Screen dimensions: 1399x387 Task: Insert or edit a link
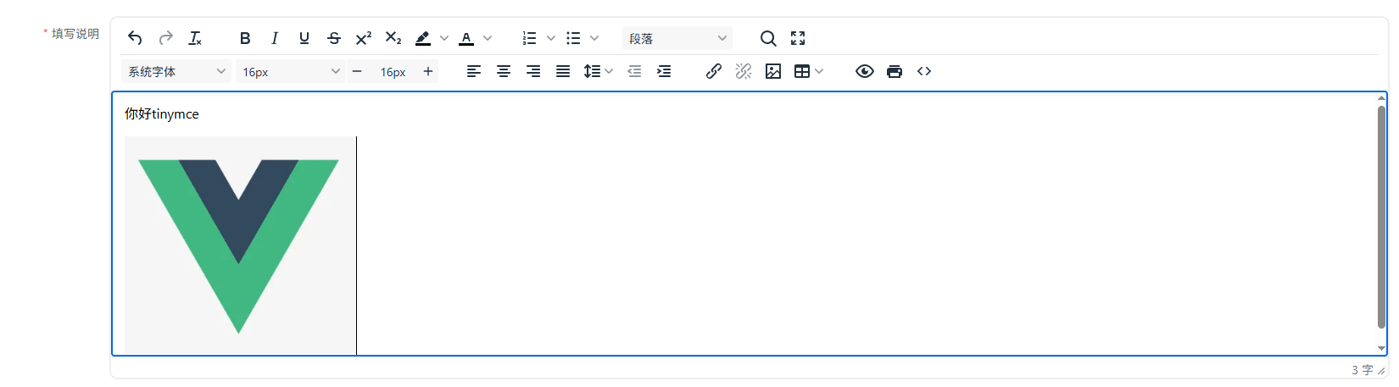point(714,71)
